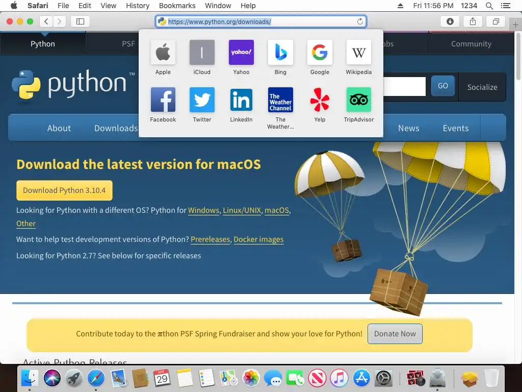Open the Twitter favorite tile
The height and width of the screenshot is (392, 522).
202,100
